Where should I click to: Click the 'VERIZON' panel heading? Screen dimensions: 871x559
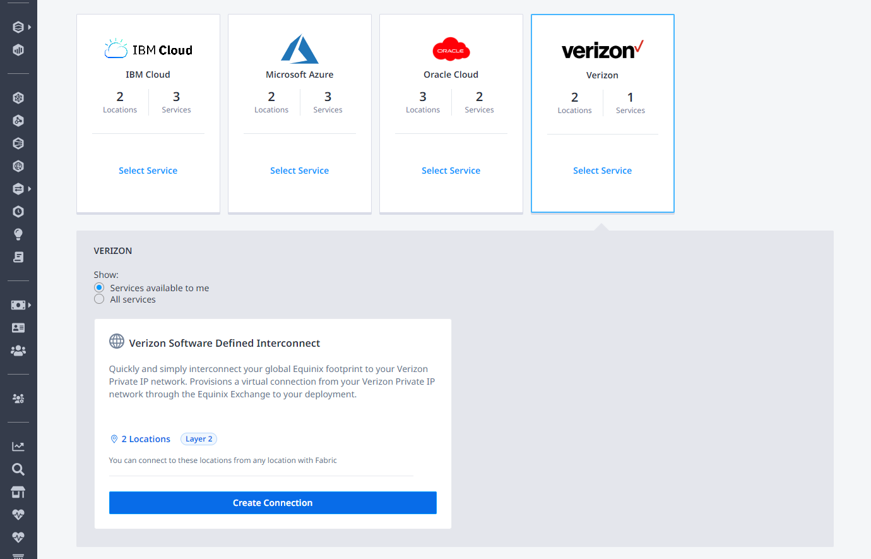pos(113,251)
